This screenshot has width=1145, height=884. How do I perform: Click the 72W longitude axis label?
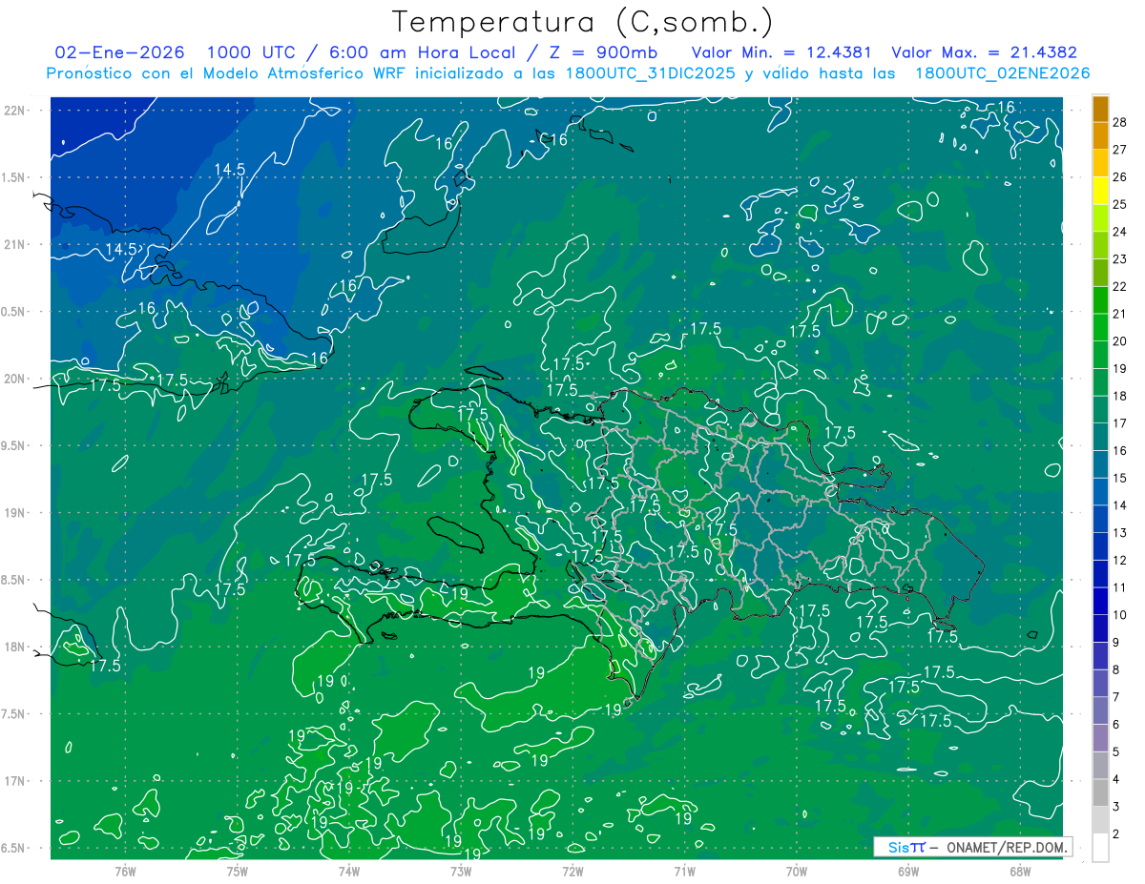[x=572, y=871]
